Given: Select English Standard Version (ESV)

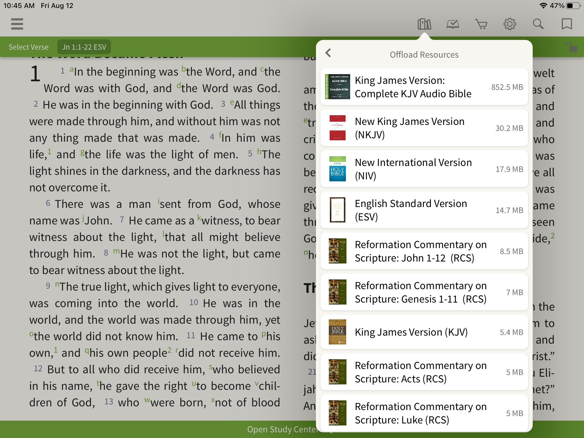Looking at the screenshot, I should [x=424, y=210].
